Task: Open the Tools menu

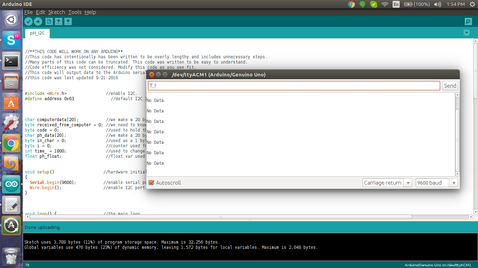Action: pos(75,12)
